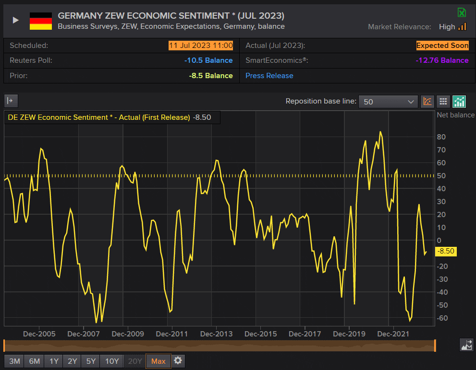
Task: Switch to the table grid view
Action: tap(443, 102)
